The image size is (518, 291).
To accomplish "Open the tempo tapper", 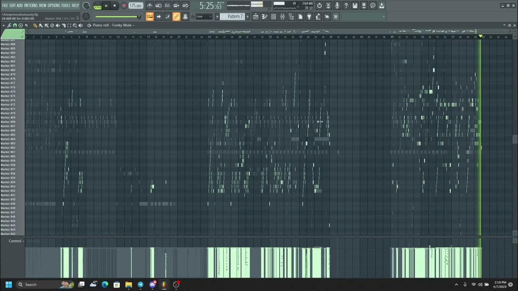I will pyautogui.click(x=318, y=17).
